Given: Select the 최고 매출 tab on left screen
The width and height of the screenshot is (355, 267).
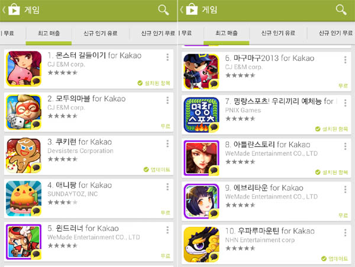Looking at the screenshot, I should coord(49,34).
